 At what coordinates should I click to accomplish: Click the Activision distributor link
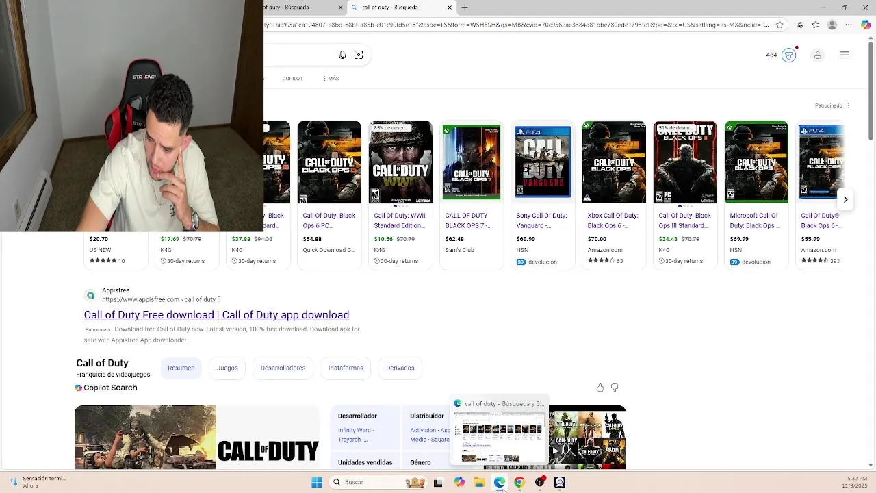tap(423, 430)
